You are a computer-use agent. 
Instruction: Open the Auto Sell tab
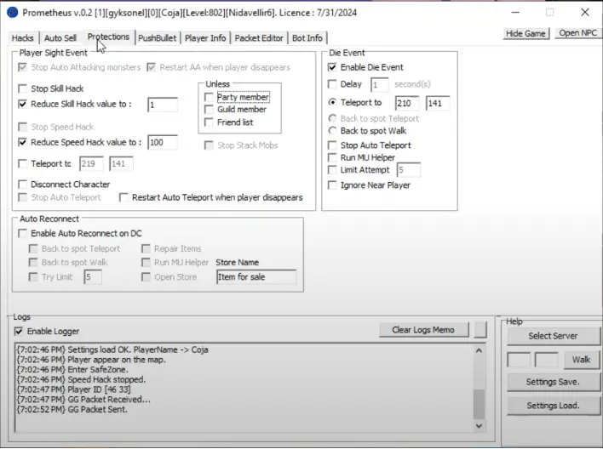60,38
